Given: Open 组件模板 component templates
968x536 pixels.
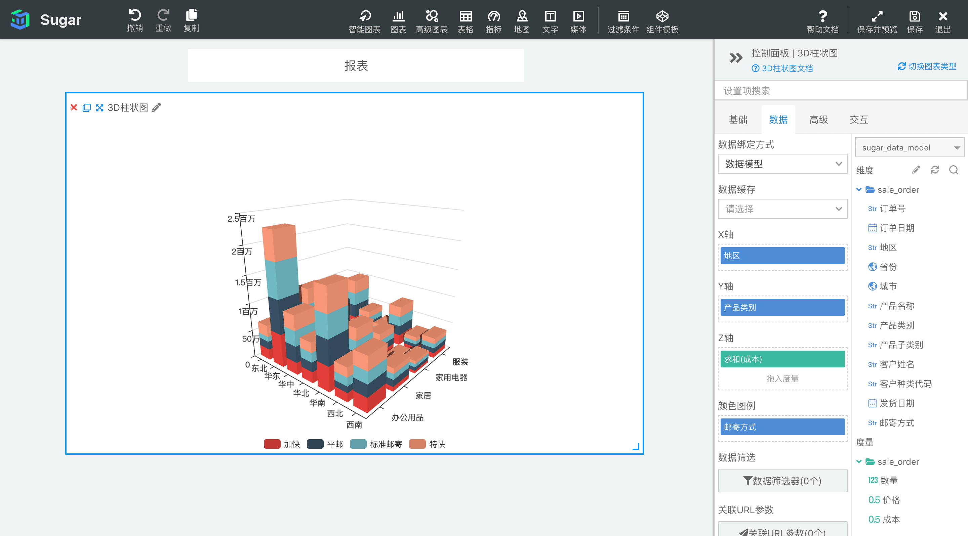Looking at the screenshot, I should coord(662,21).
